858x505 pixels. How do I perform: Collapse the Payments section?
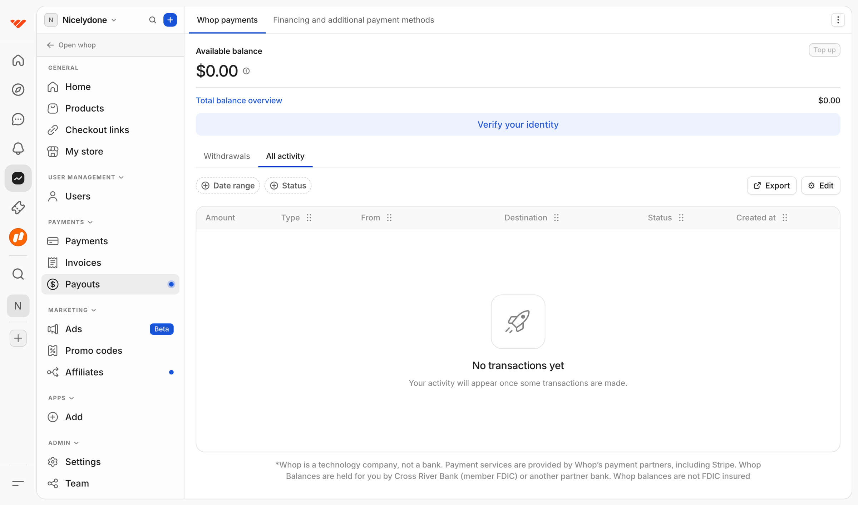click(x=70, y=222)
